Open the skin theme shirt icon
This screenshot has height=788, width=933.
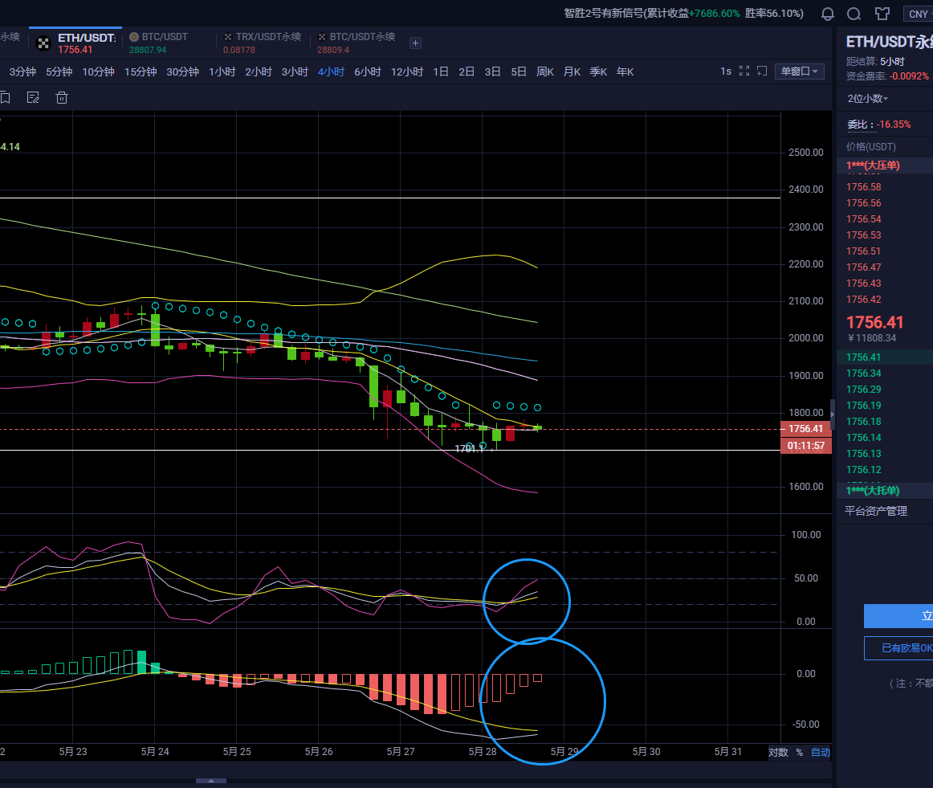(882, 14)
